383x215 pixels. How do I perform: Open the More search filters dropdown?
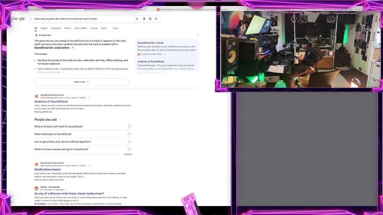tap(105, 28)
